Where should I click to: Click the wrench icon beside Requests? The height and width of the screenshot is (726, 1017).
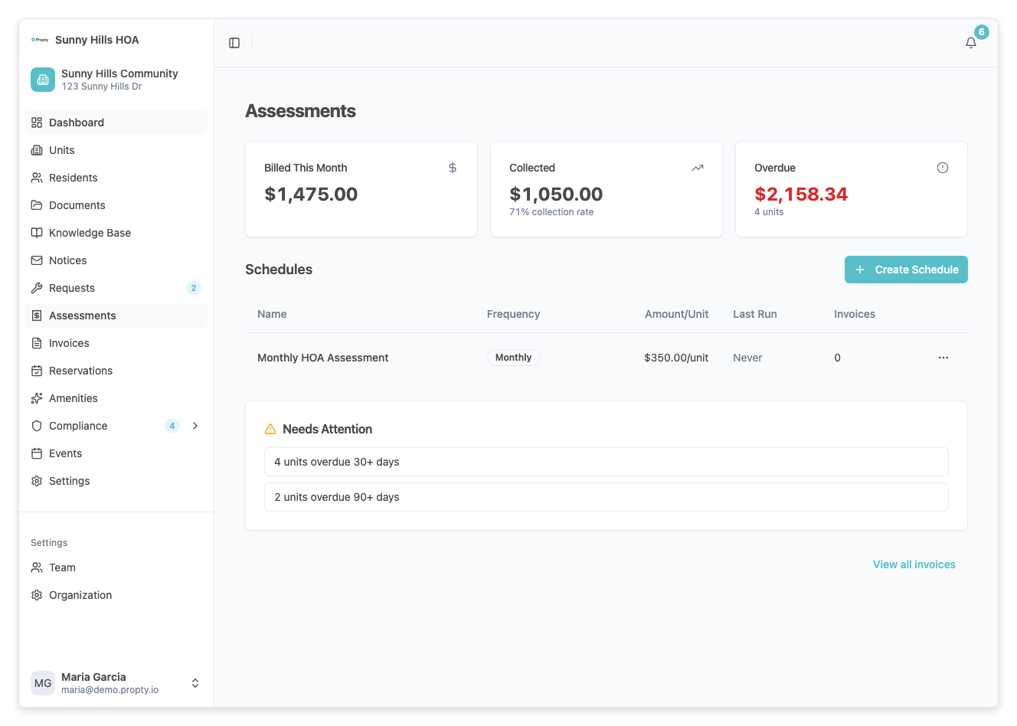click(36, 288)
